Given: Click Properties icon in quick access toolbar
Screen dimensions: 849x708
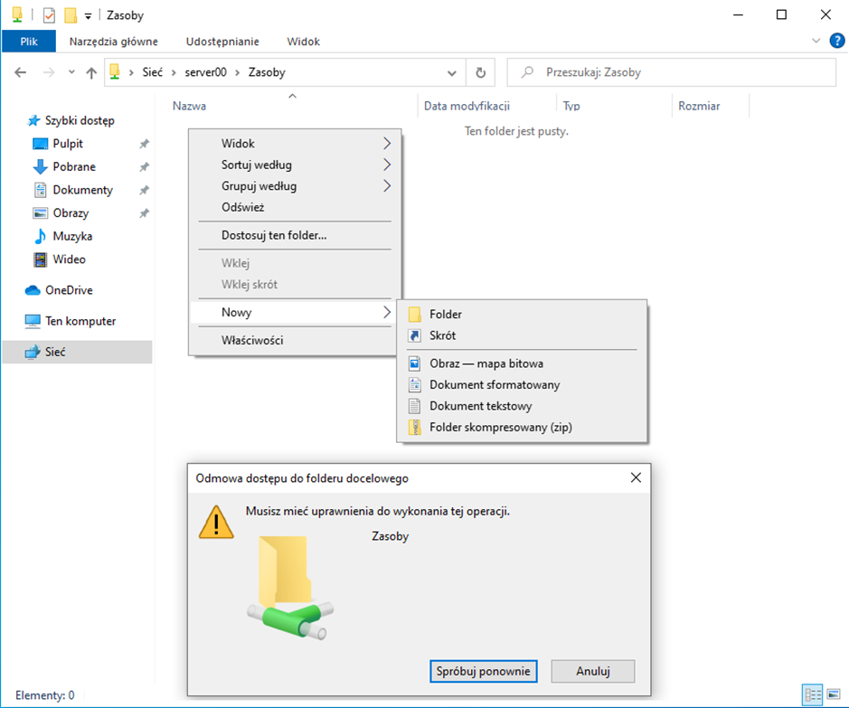Looking at the screenshot, I should tap(49, 15).
